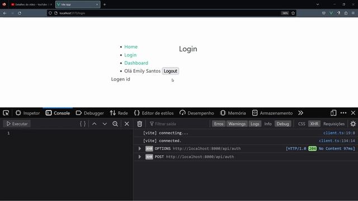Click the [vite] connected. log message
This screenshot has width=358, height=201.
[162, 141]
